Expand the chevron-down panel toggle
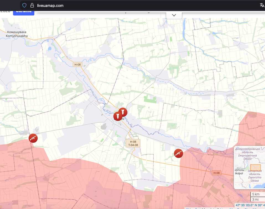265x209 pixels. tap(174, 15)
